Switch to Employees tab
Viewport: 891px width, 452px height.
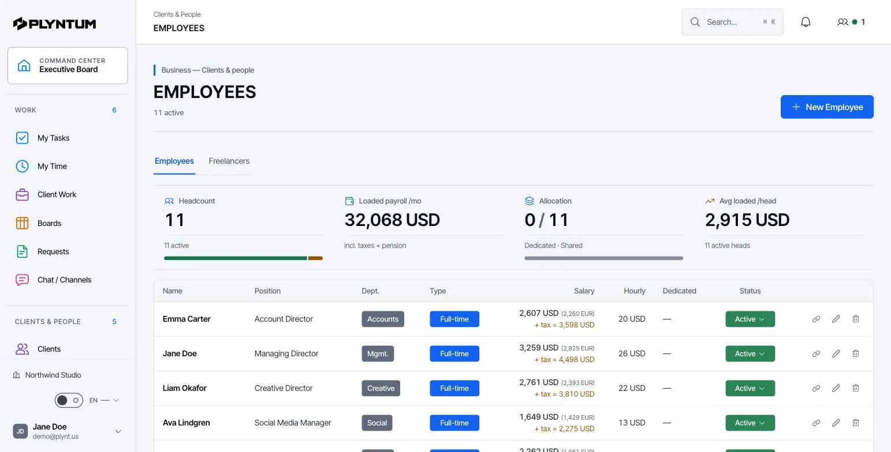click(174, 161)
